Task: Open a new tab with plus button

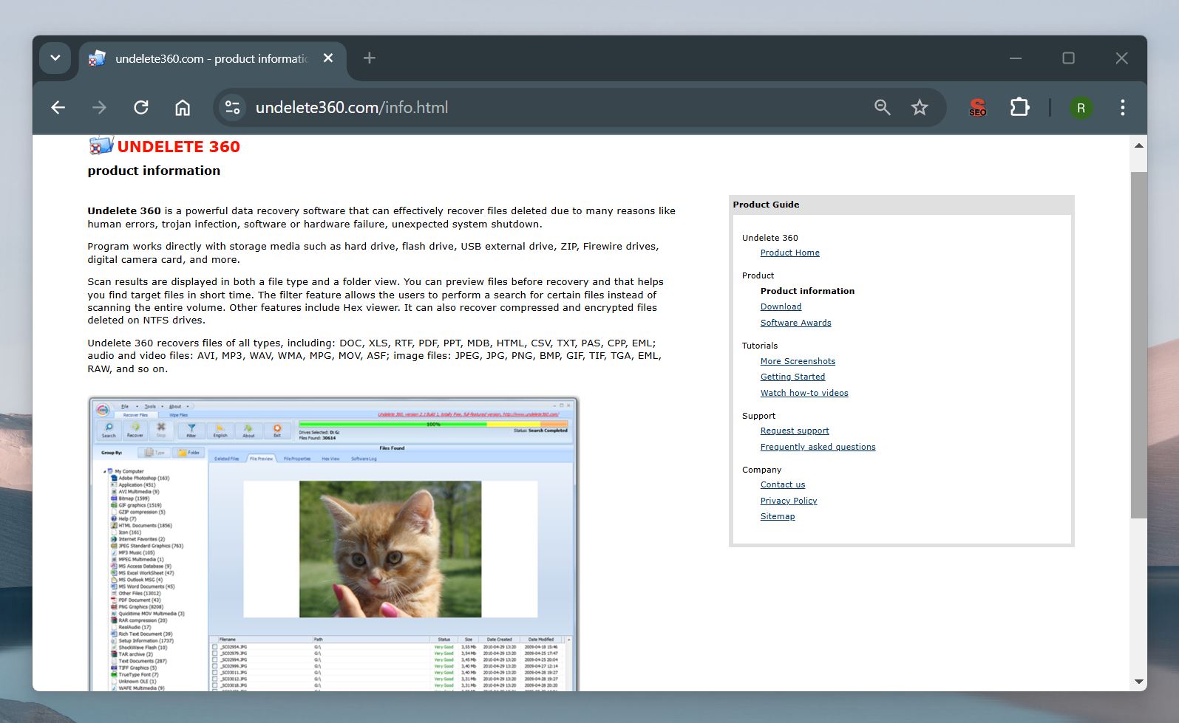Action: point(370,58)
